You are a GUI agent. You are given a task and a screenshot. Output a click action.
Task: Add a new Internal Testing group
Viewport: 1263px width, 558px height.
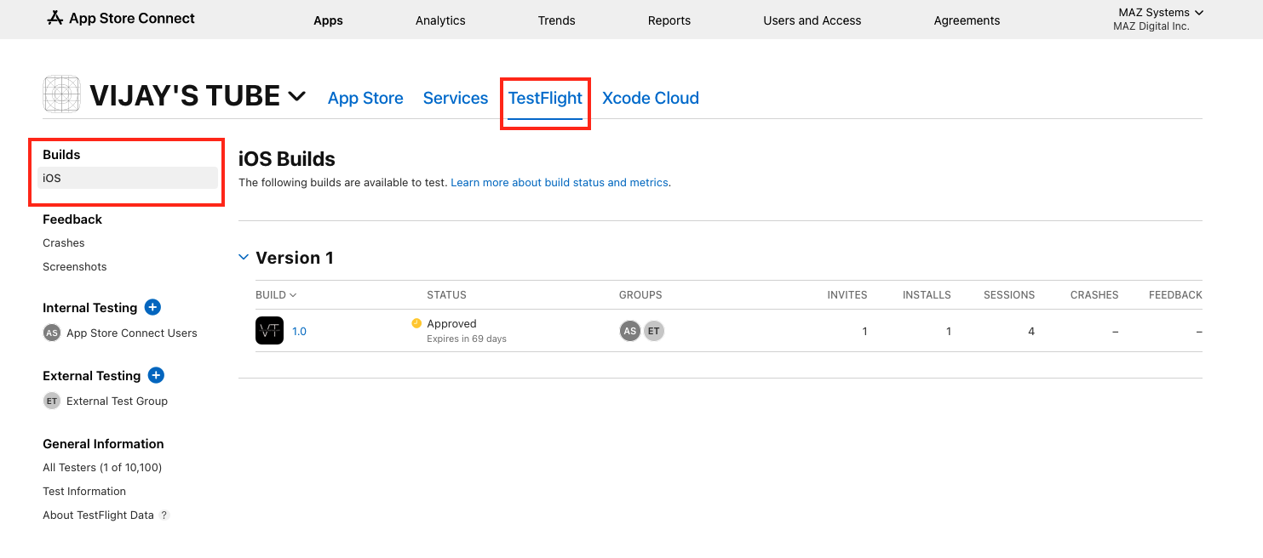pos(152,307)
